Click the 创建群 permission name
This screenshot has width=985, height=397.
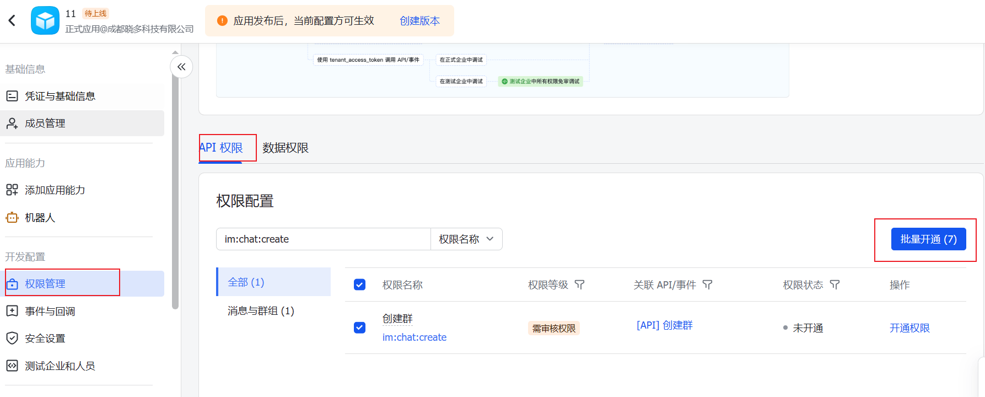click(397, 319)
